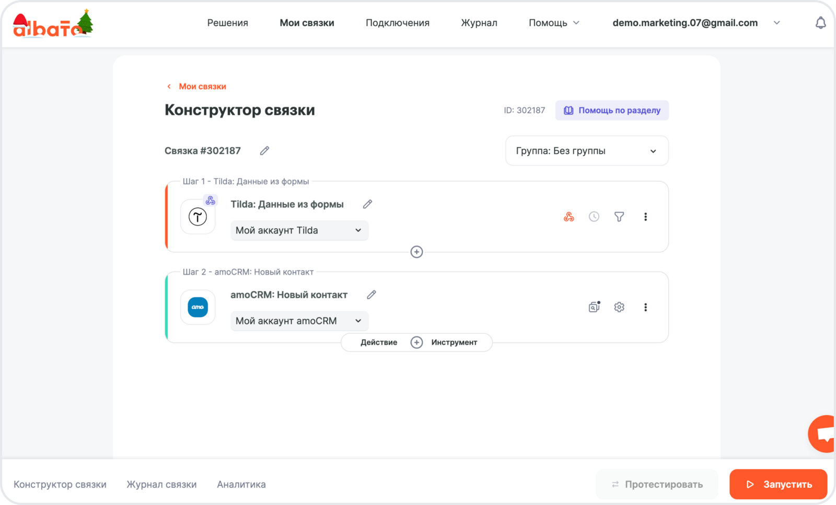The height and width of the screenshot is (505, 836).
Task: Open the schedule clock icon in step 1
Action: point(594,217)
